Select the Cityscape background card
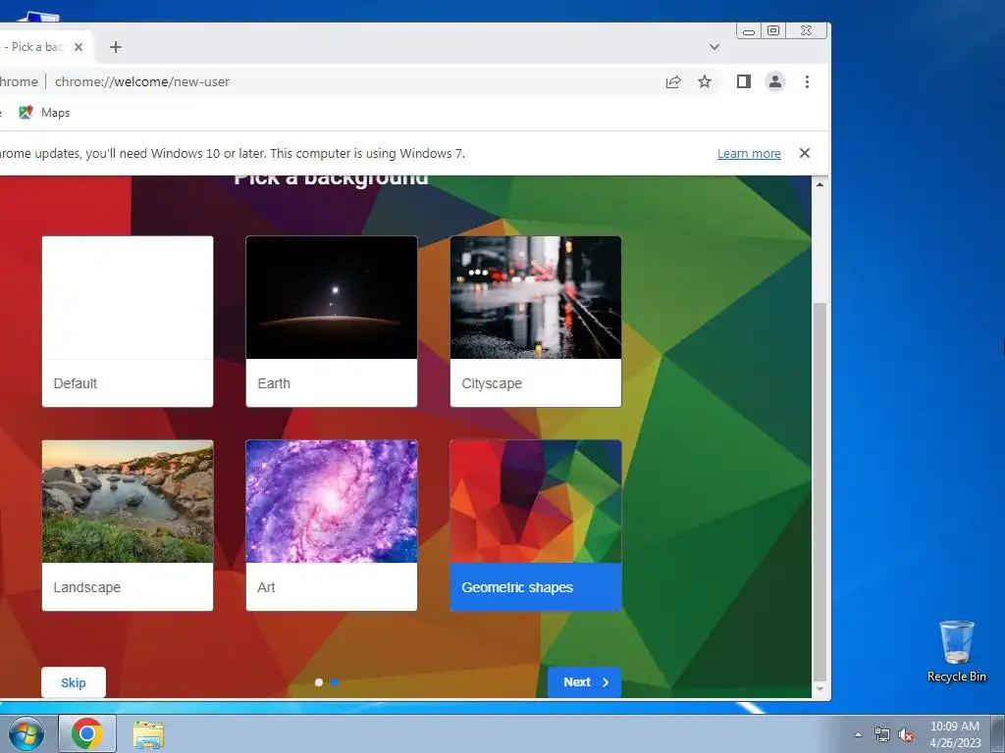1005x753 pixels. (x=536, y=322)
